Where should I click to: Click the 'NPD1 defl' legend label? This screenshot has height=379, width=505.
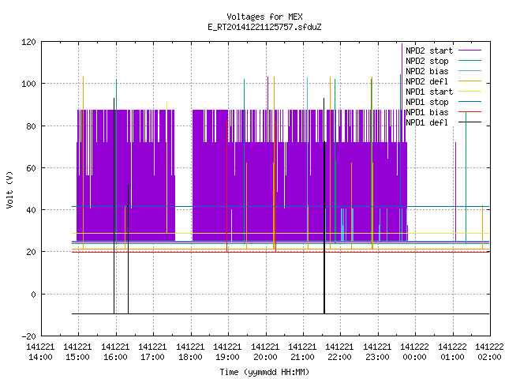click(427, 123)
